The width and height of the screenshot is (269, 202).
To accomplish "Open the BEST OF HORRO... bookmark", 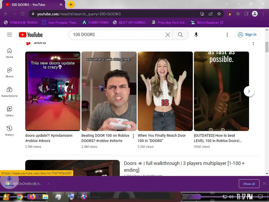I will pyautogui.click(x=130, y=23).
